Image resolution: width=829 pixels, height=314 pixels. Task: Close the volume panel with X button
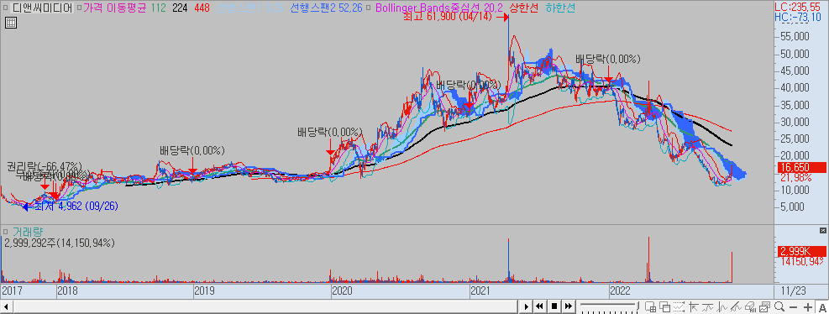(x=822, y=231)
